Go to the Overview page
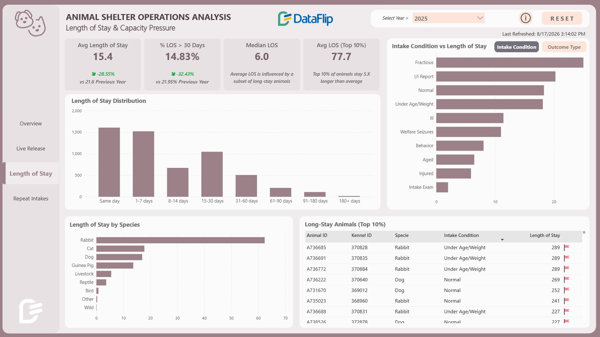The height and width of the screenshot is (337, 600). 31,123
